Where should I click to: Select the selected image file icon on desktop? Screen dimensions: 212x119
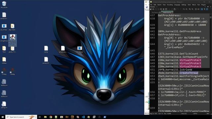pos(13,40)
